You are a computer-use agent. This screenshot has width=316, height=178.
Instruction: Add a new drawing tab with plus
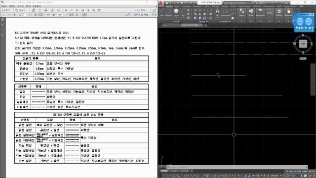pos(205,25)
